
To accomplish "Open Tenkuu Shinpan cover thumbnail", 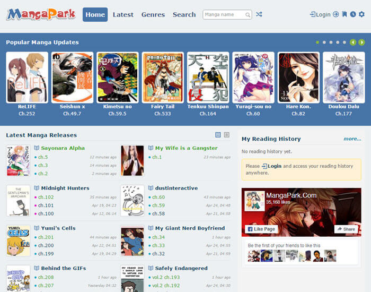I will point(208,78).
